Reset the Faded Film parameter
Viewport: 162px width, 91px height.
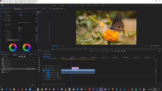point(36,35)
